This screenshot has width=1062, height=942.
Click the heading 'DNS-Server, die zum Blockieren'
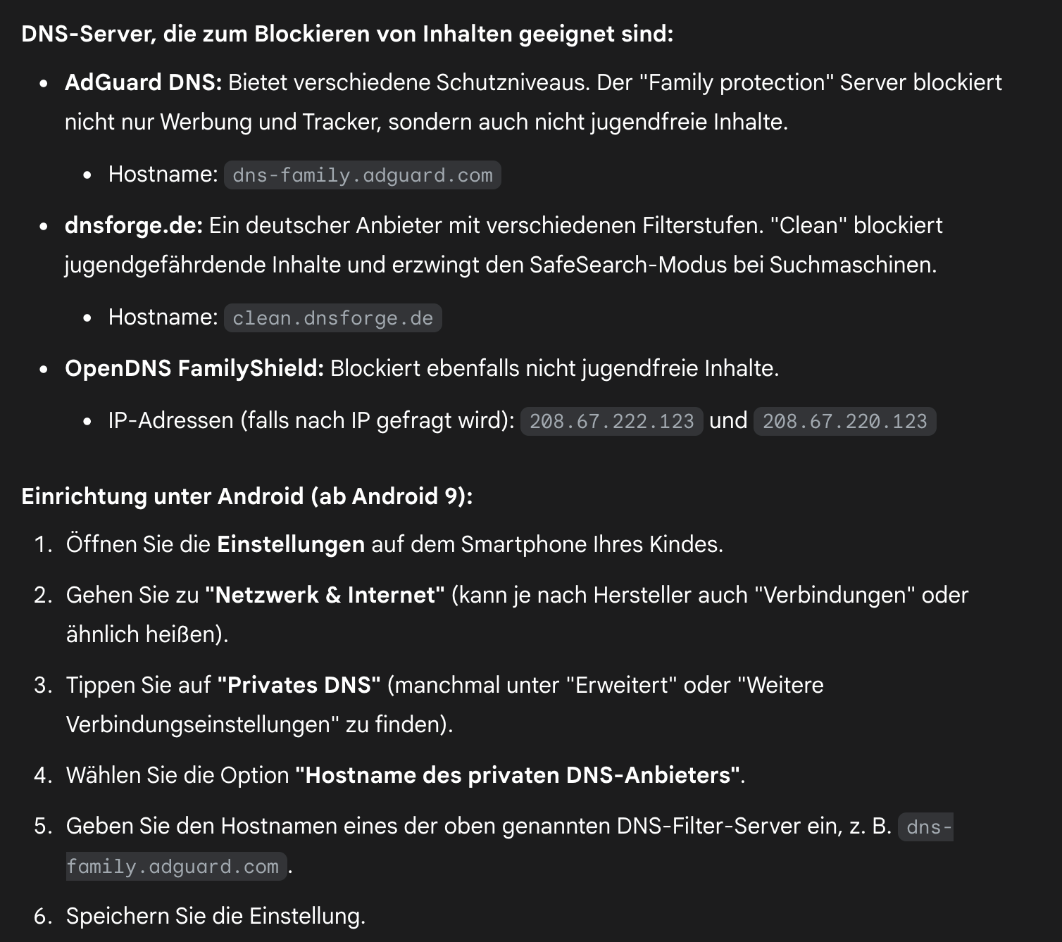347,33
